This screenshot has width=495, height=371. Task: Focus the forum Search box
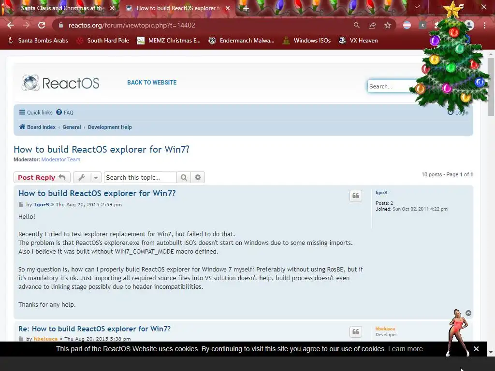click(x=392, y=86)
